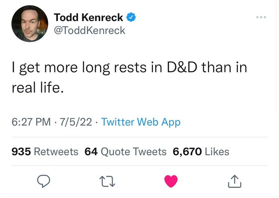Open the share arrow icon
Viewport: 279px width, 198px height.
(x=234, y=181)
